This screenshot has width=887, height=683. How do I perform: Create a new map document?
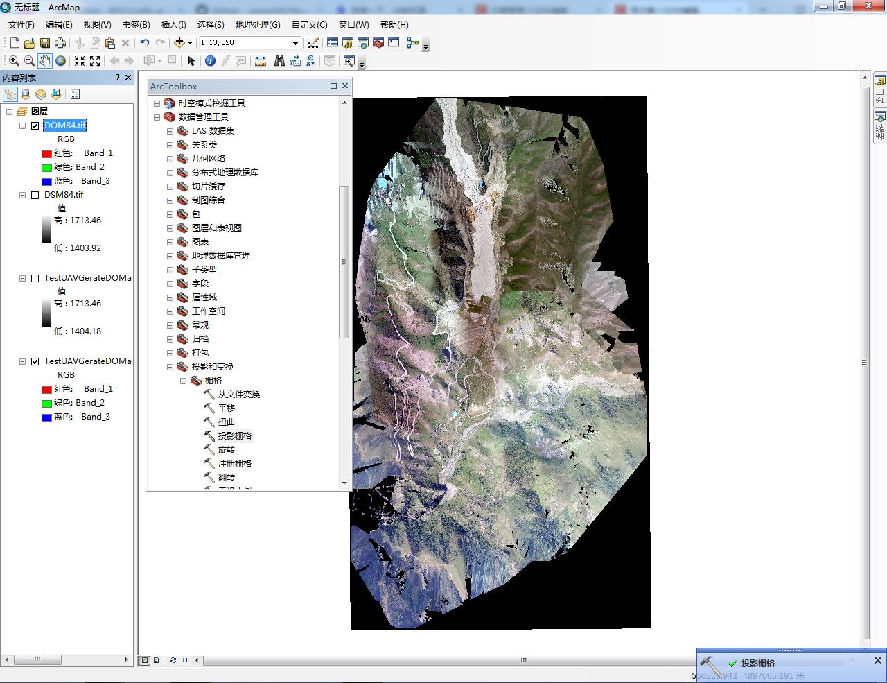tap(15, 43)
